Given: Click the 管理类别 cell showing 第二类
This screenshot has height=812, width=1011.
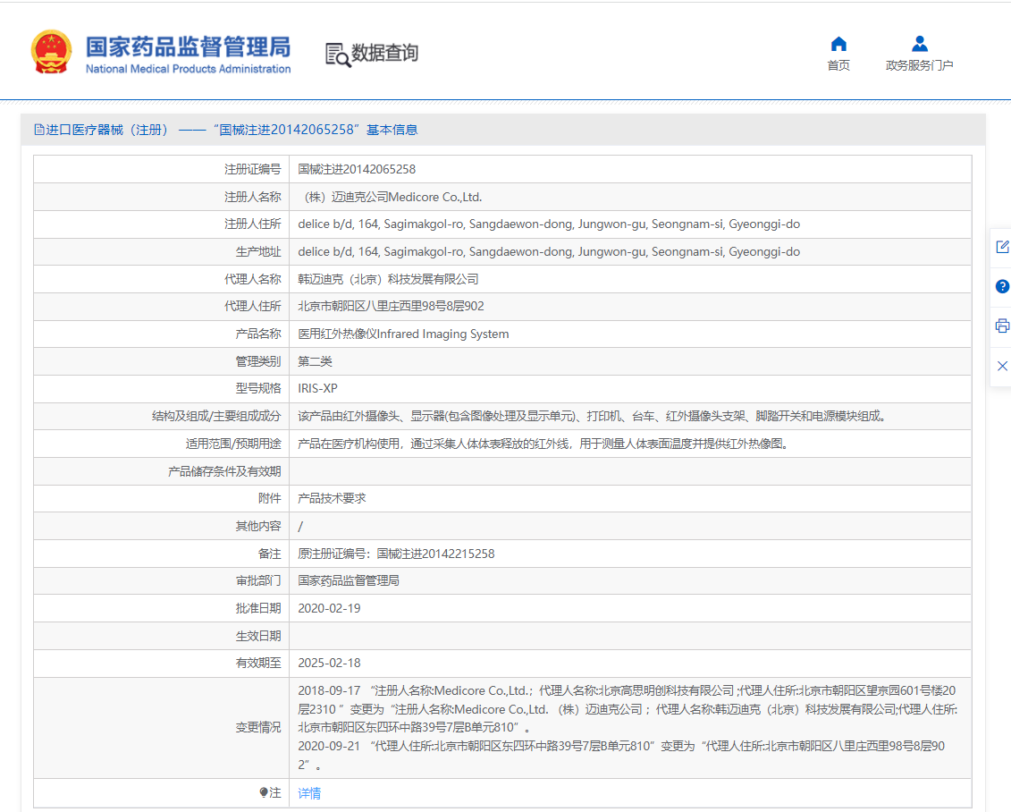Looking at the screenshot, I should (x=313, y=360).
